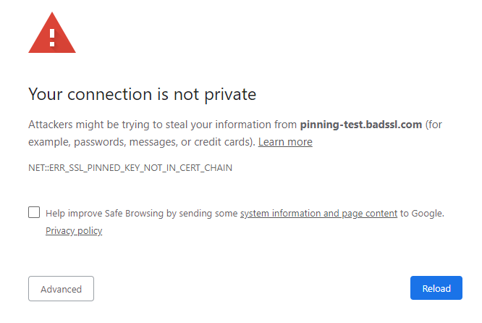Screen dimensions: 482x323
Task: Open the system information and page content link
Action: tap(318, 213)
